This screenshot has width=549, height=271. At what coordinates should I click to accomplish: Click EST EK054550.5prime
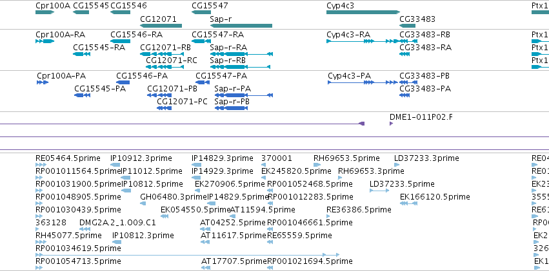pos(165,216)
